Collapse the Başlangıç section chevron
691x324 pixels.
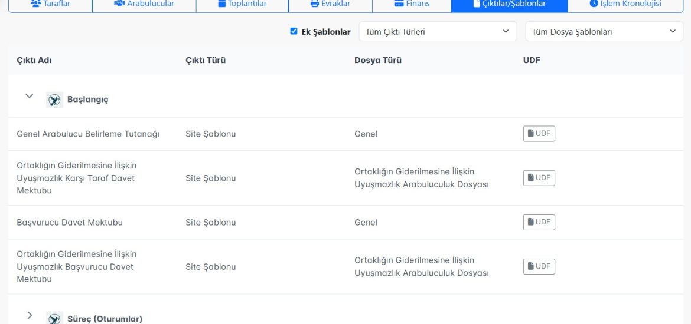(x=30, y=97)
